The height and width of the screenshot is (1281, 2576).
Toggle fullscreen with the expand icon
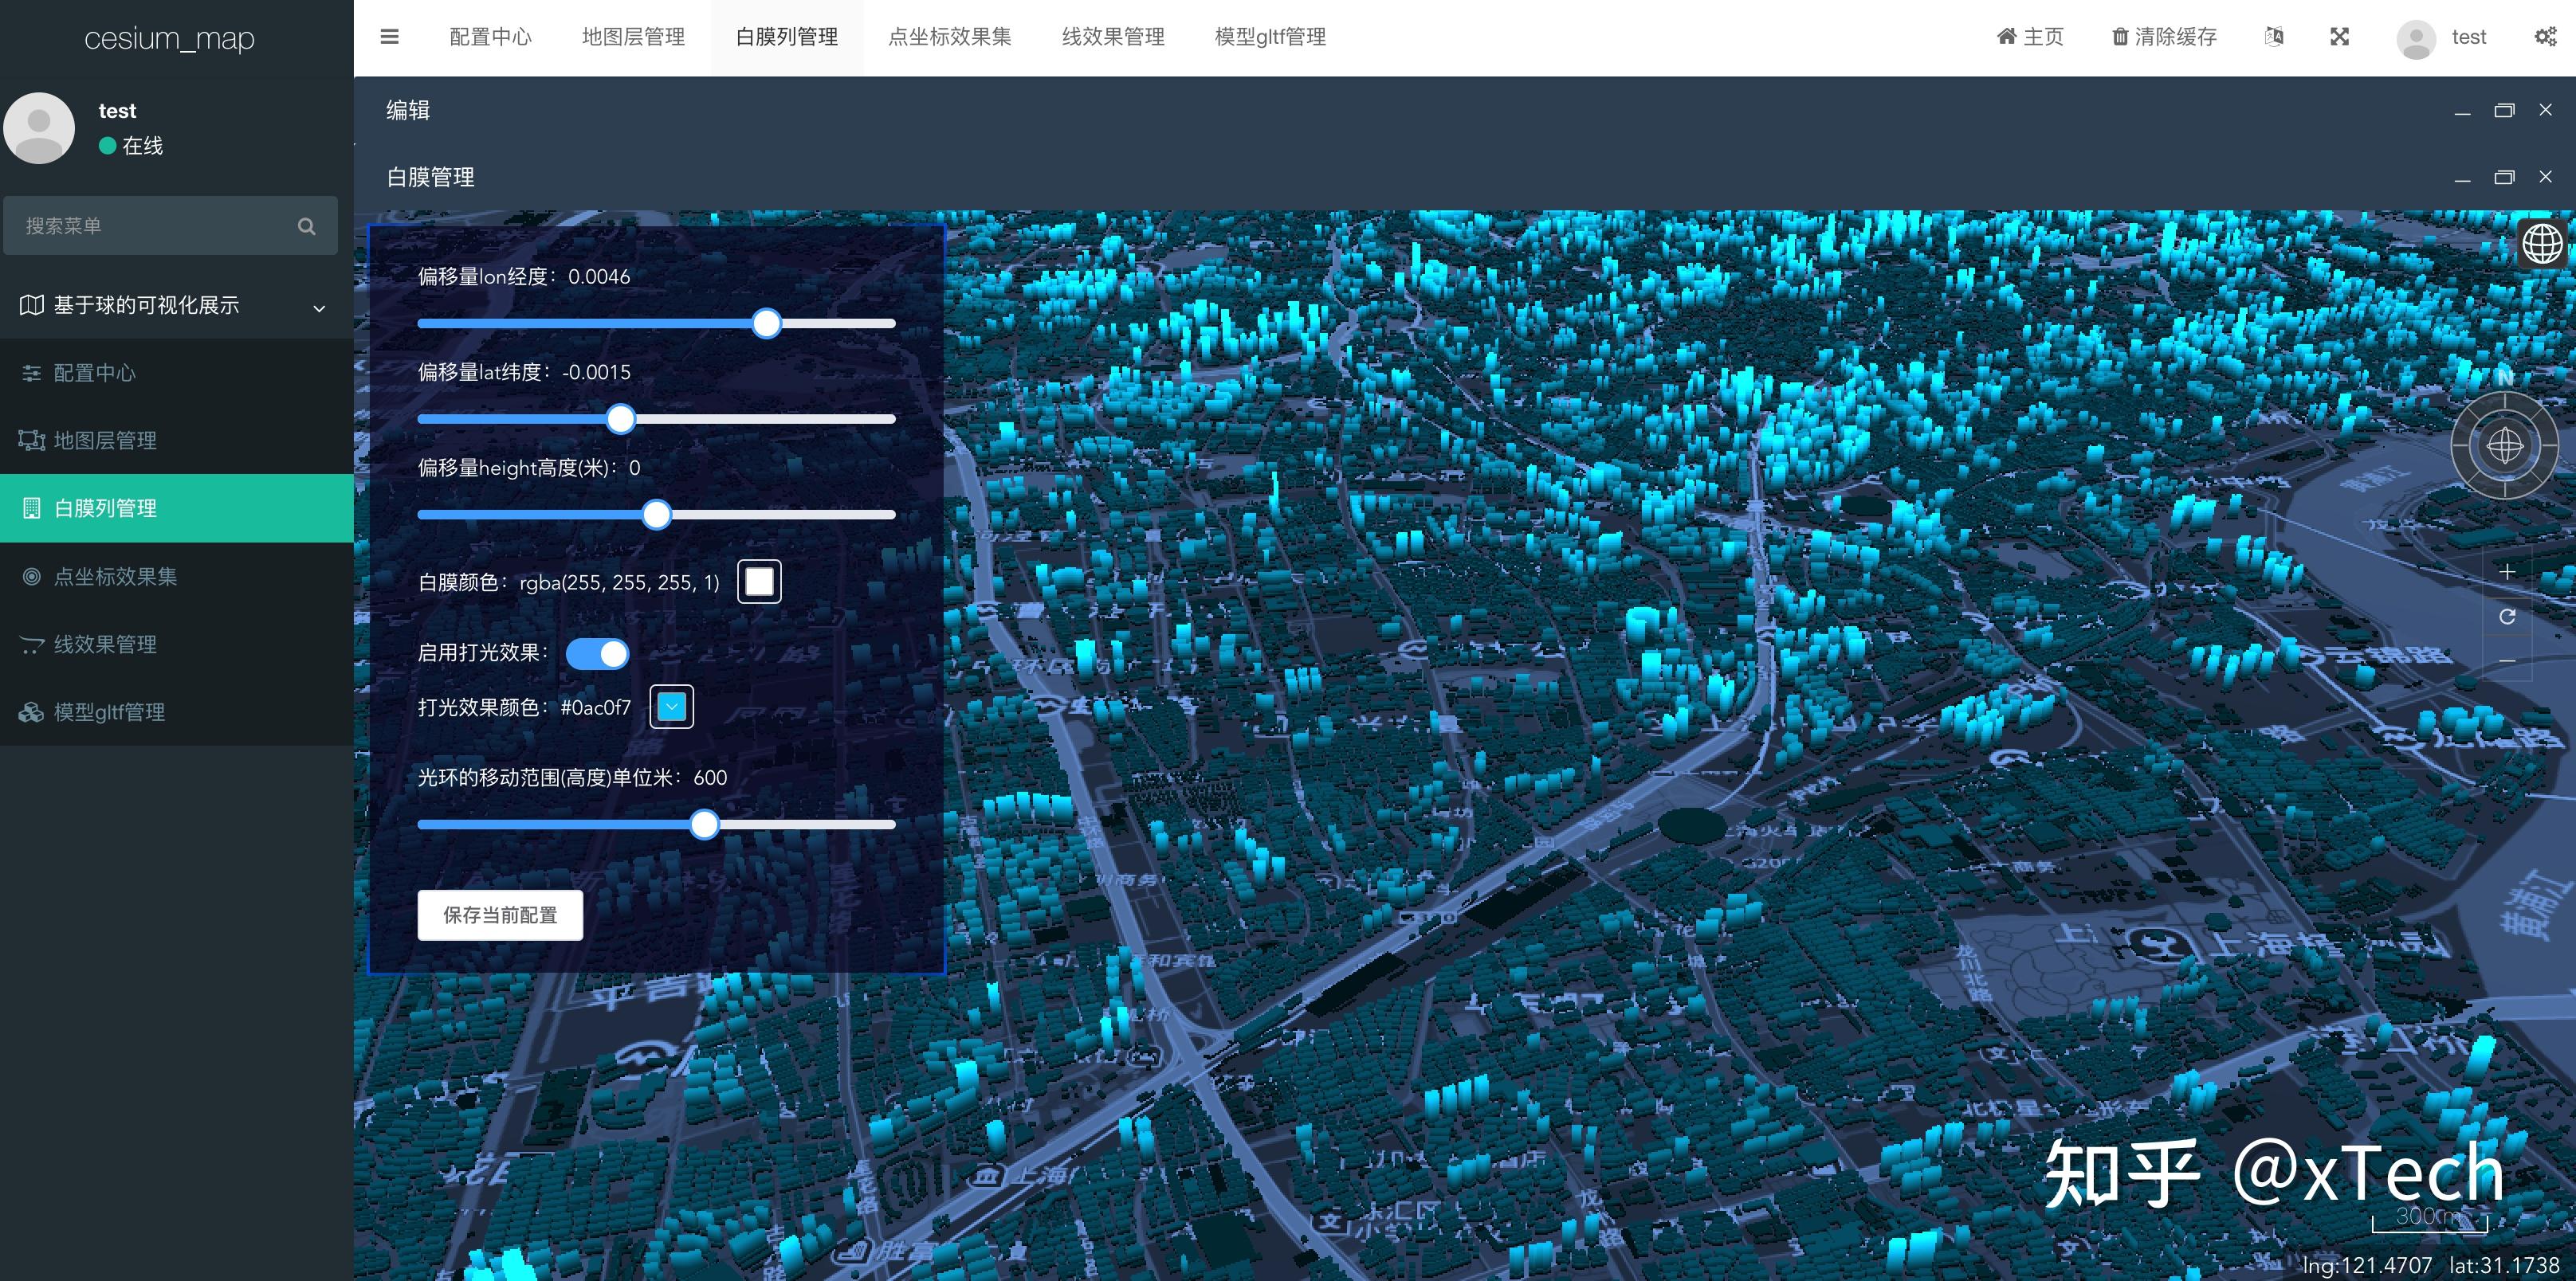(x=2339, y=37)
